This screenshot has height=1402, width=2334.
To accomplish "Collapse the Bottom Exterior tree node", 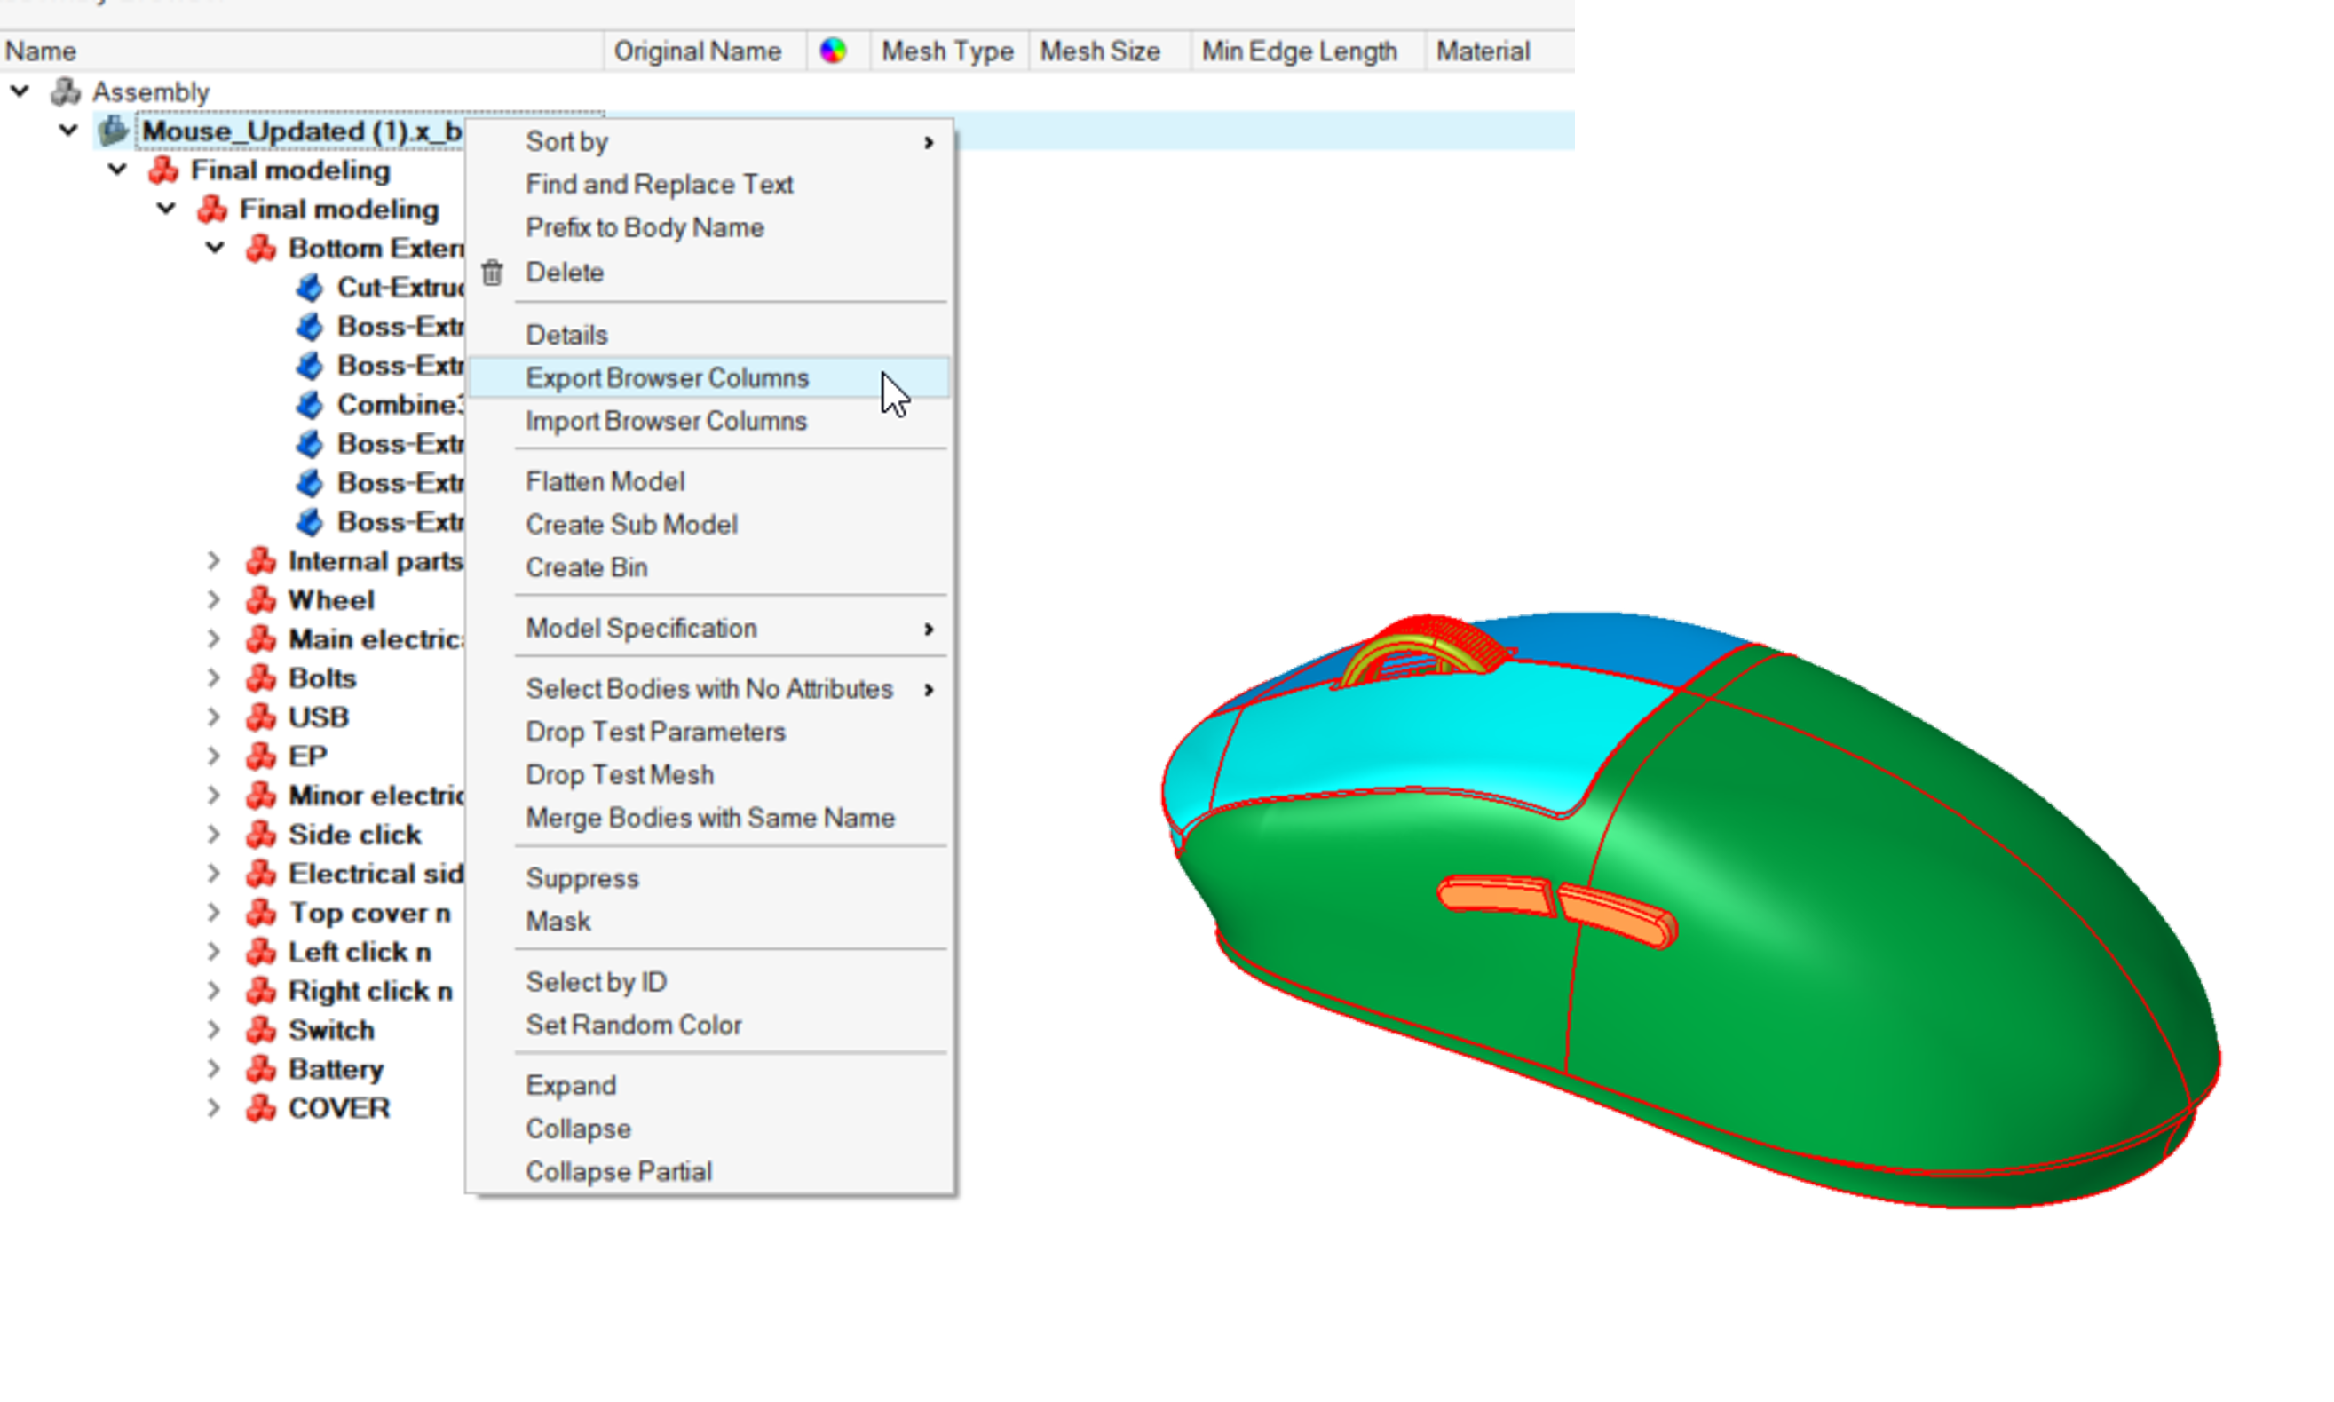I will pyautogui.click(x=216, y=249).
